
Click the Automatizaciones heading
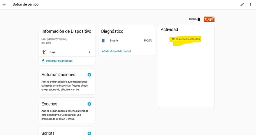[x=59, y=75]
